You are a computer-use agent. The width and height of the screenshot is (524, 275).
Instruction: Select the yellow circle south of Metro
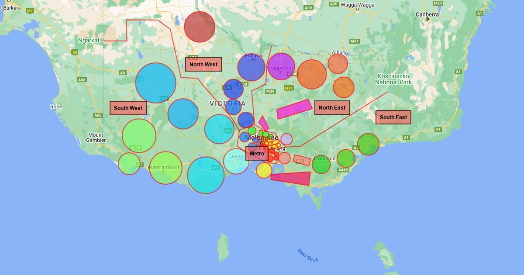(x=264, y=170)
